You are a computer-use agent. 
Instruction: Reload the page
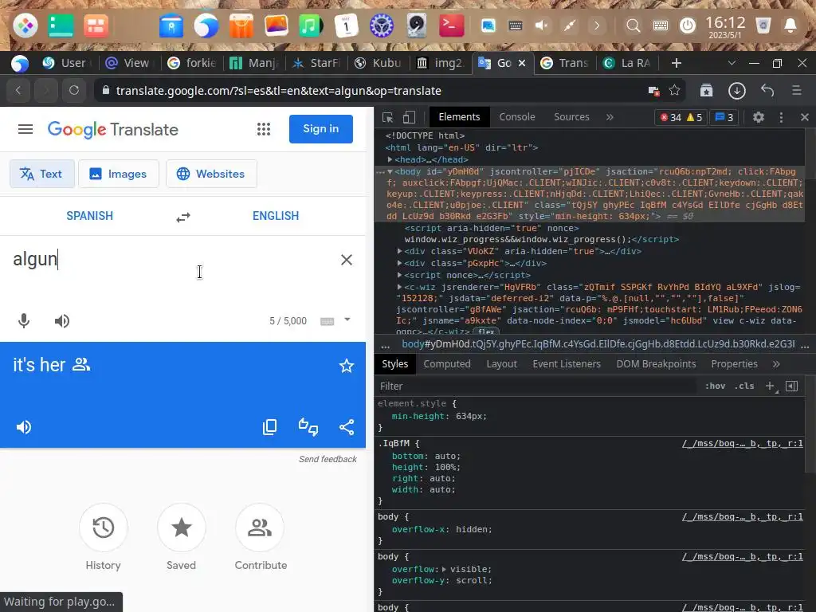(x=74, y=91)
